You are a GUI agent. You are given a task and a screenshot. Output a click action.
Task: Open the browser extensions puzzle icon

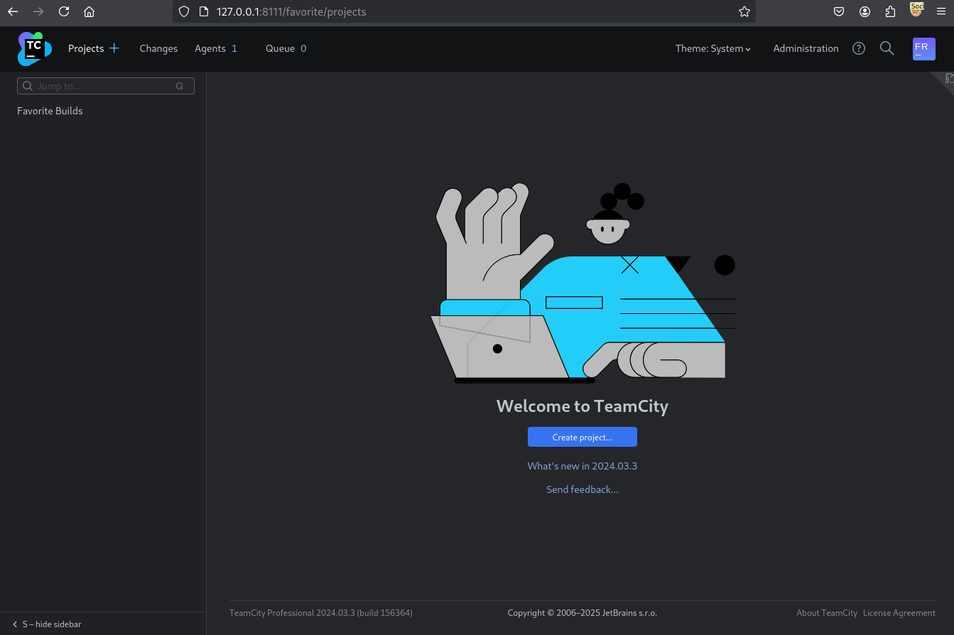(890, 11)
